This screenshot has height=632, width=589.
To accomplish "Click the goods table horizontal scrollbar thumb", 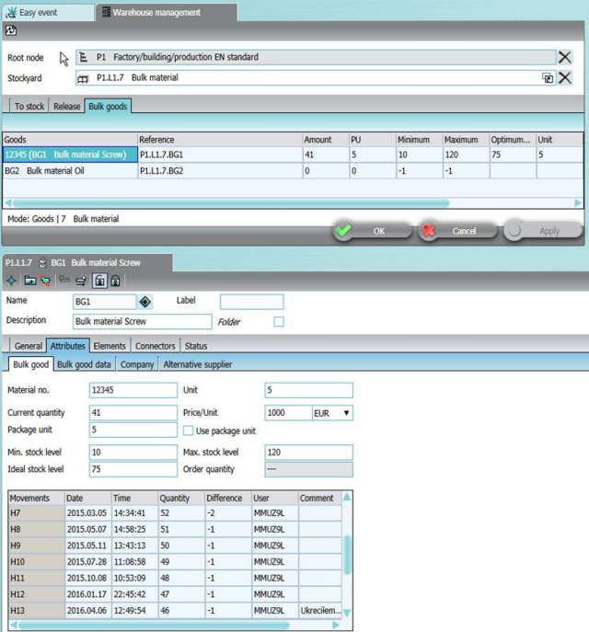I will tap(231, 202).
